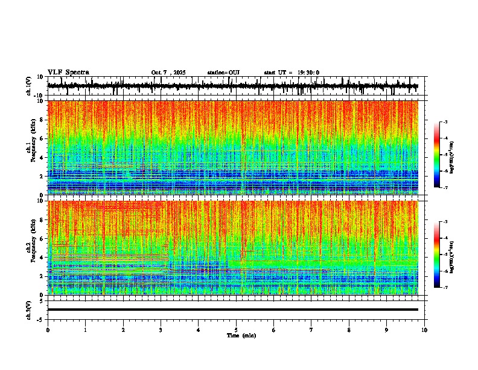Click time axis tick label "4"
This screenshot has width=478, height=370.
point(199,330)
